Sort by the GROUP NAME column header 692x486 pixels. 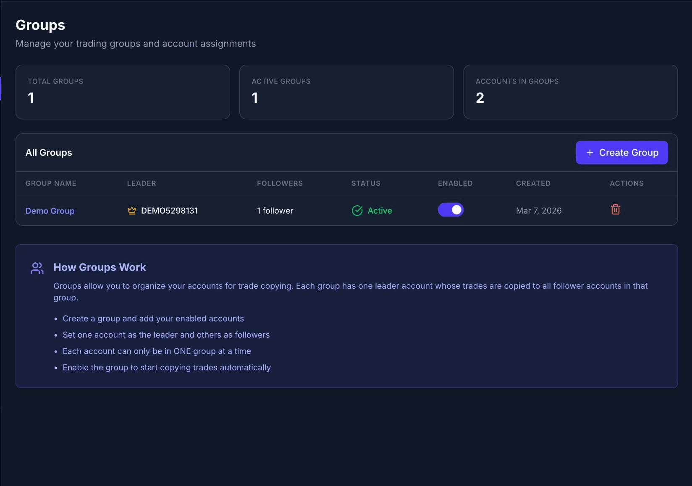(x=50, y=183)
